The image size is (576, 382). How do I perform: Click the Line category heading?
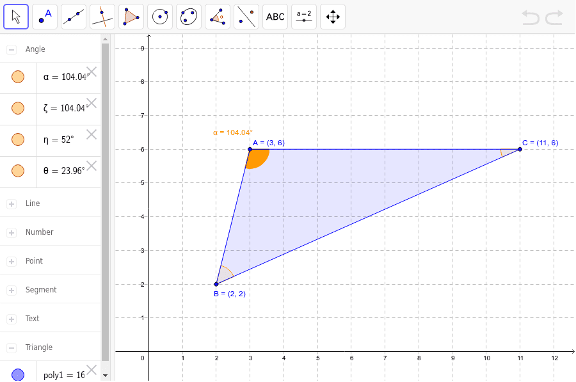[x=33, y=203]
